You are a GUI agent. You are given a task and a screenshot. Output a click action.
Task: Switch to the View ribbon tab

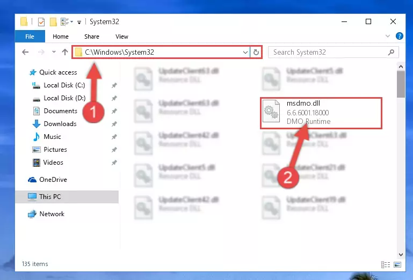[122, 36]
